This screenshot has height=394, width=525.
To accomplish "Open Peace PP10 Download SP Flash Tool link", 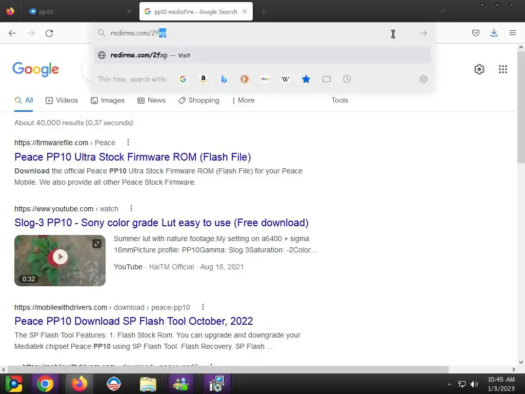I will pos(134,321).
